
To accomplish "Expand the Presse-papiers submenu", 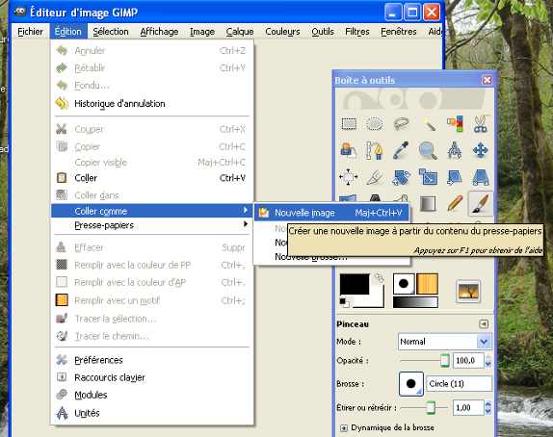I will (x=151, y=225).
